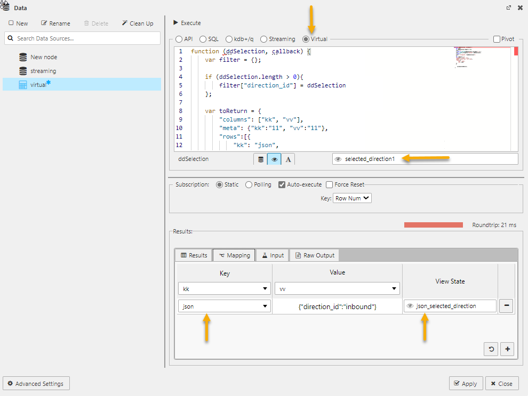
Task: Select the virtual table icon
Action: pos(23,85)
